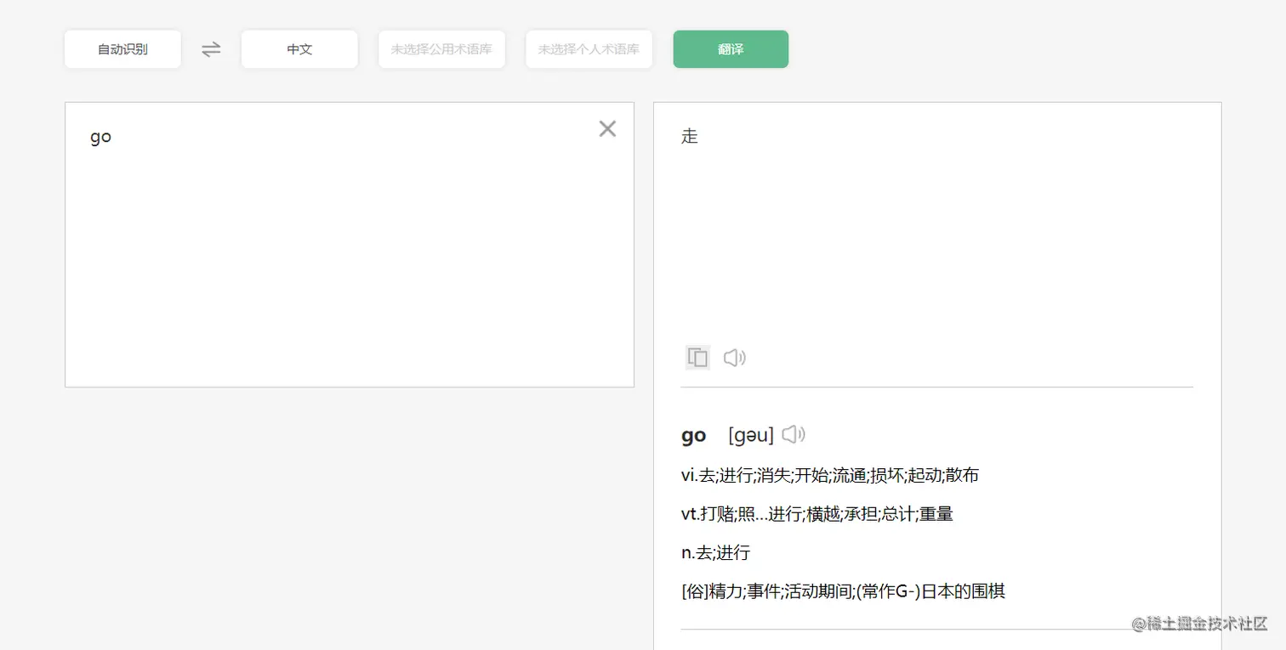The height and width of the screenshot is (650, 1286).
Task: Click the phonetic text [gəu]
Action: click(x=751, y=436)
